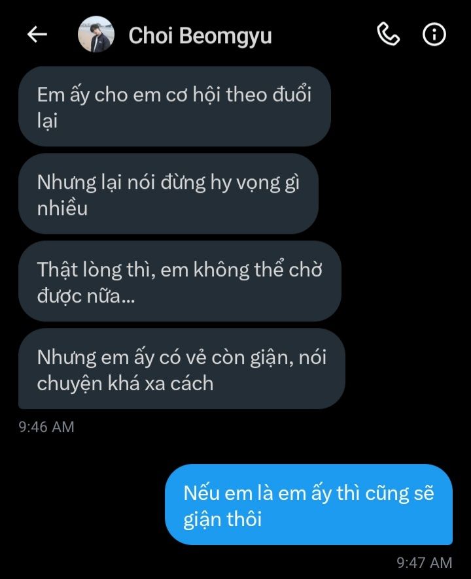Click the word 'nhiều' in second message
Viewport: 471px width, 579px height.
[63, 208]
